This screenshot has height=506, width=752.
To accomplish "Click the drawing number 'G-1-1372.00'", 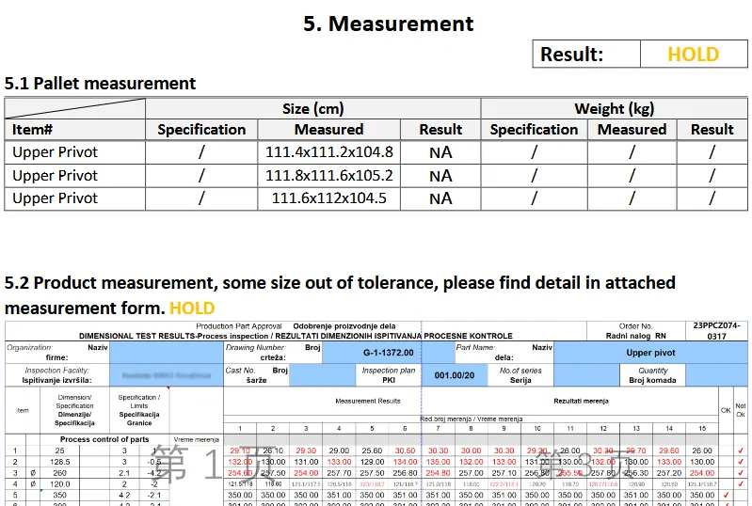I will click(x=388, y=353).
